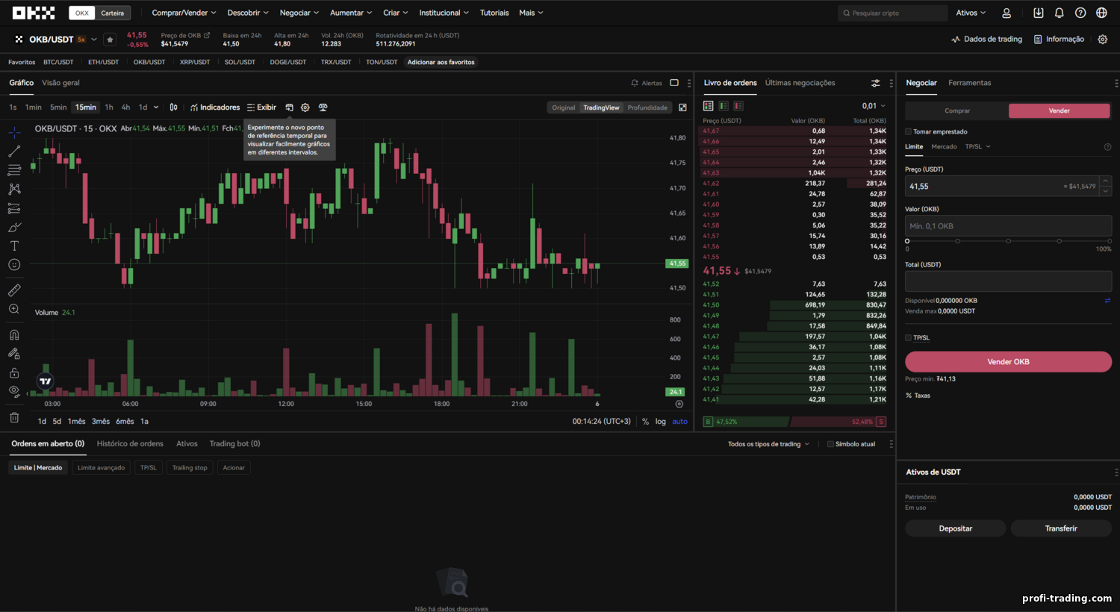This screenshot has height=612, width=1120.
Task: Open the help question mark icon
Action: coord(1080,13)
